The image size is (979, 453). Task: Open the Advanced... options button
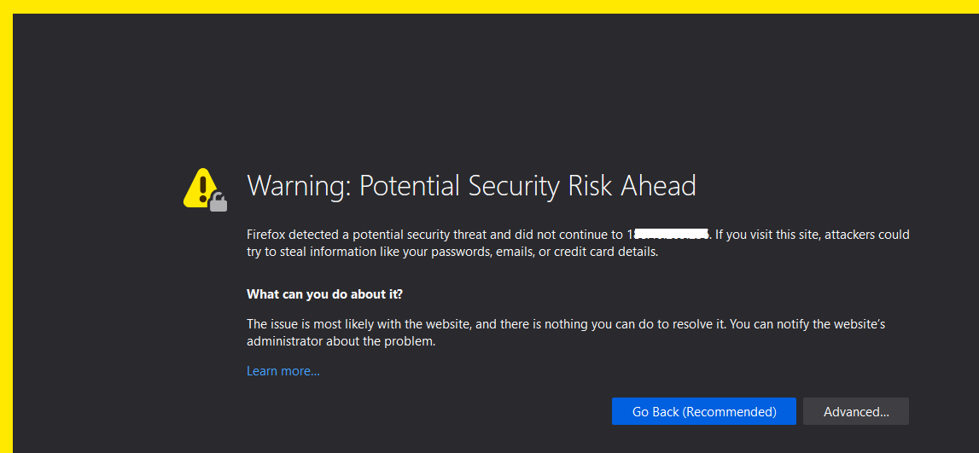coord(855,411)
